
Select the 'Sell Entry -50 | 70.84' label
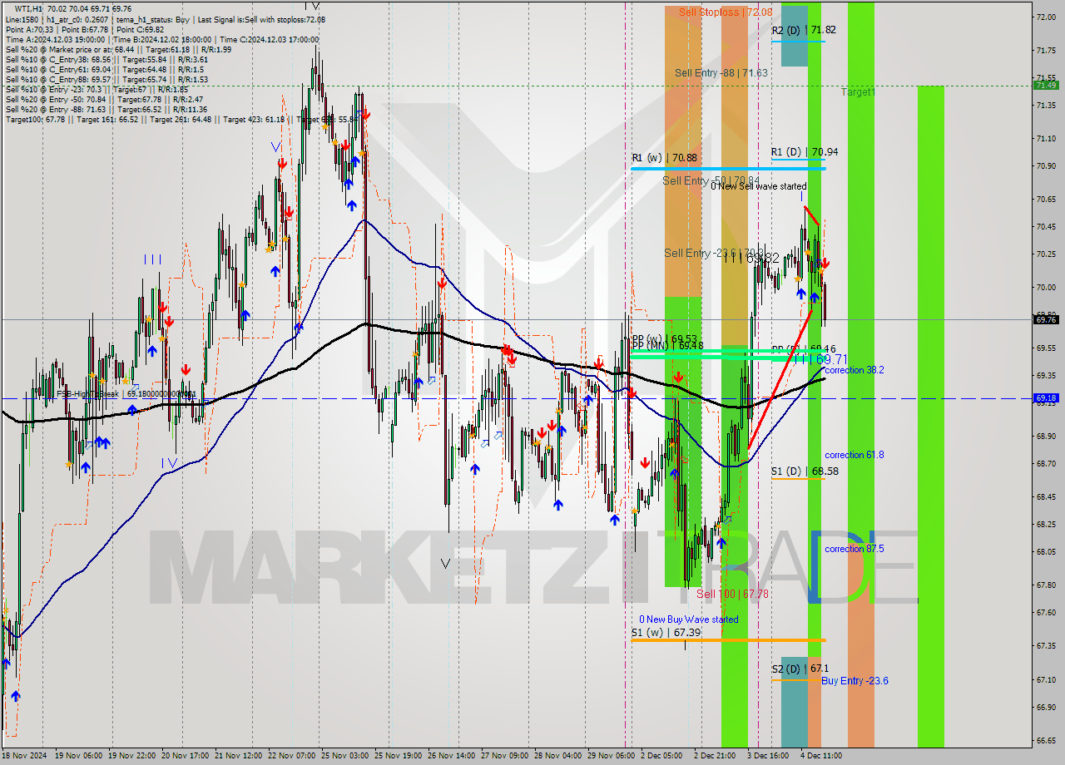pyautogui.click(x=711, y=180)
